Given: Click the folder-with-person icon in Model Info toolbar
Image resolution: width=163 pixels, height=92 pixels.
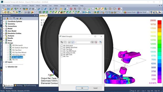Looking at the screenshot, I should pos(7,18).
